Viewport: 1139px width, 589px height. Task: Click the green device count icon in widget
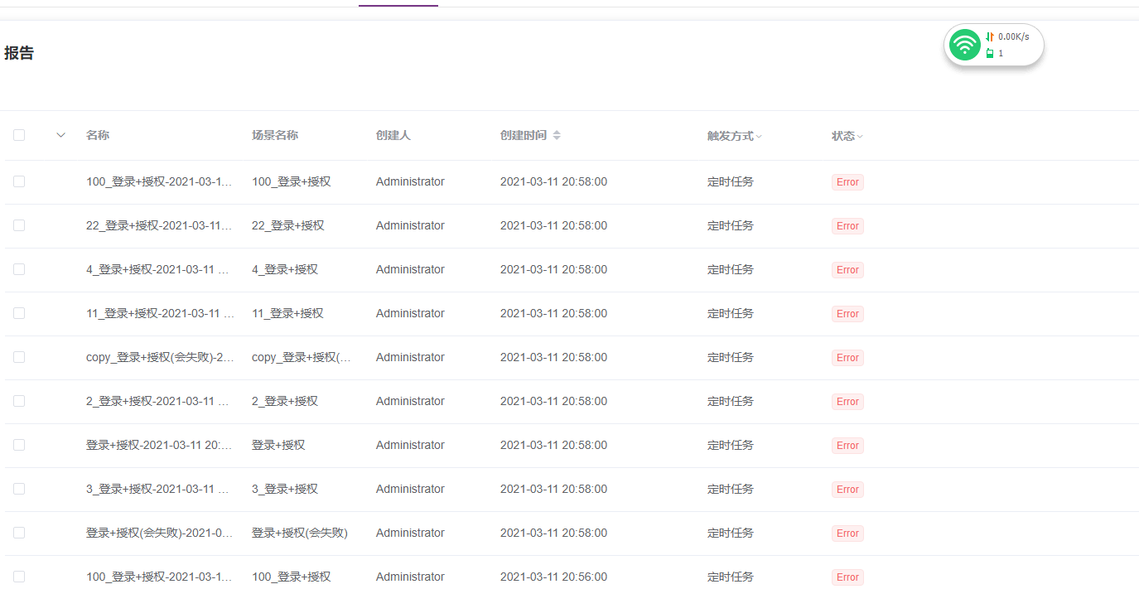pos(990,53)
